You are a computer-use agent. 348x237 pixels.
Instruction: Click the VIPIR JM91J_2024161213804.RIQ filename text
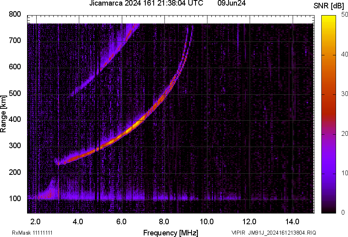[x=274, y=233]
